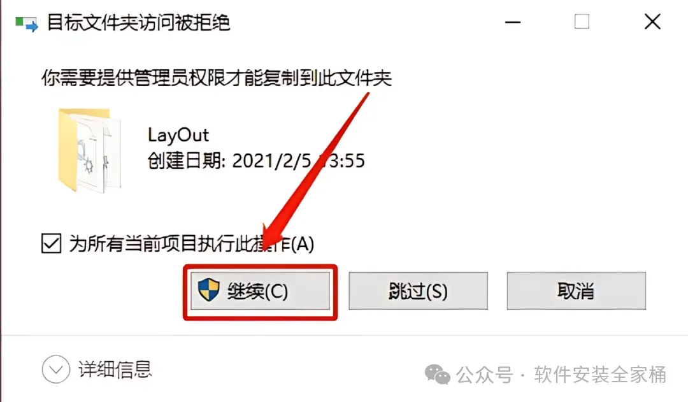Uncheck the 为所有当前项目执行此操作 checkbox
This screenshot has height=402, width=688.
tap(52, 243)
